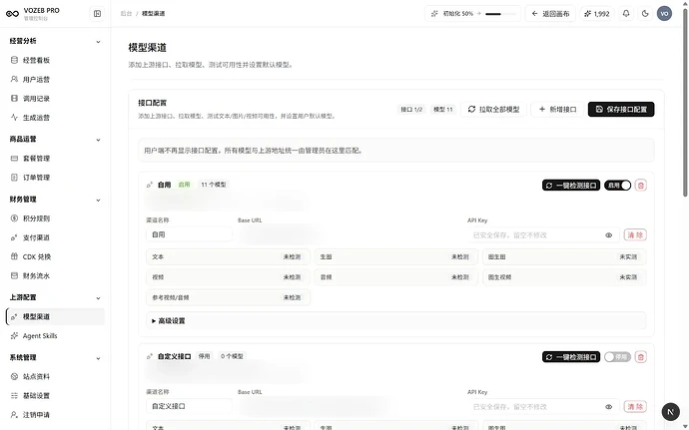Click the 参考视频/音频 未检测 row

(x=228, y=297)
